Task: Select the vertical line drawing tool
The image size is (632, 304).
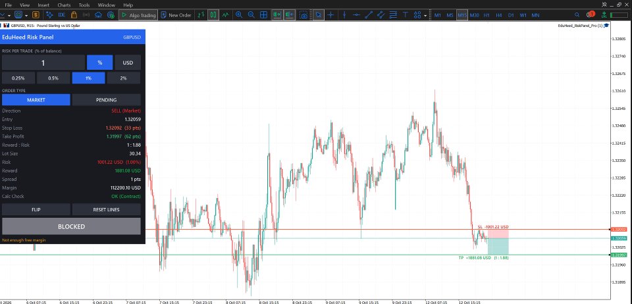Action: (x=344, y=15)
